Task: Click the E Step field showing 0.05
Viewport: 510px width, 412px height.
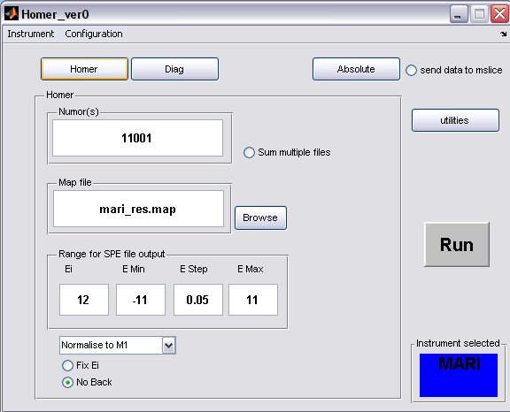Action: point(198,300)
